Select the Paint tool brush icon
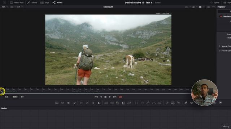Viewport: 231px width, 129px height. tap(74, 103)
